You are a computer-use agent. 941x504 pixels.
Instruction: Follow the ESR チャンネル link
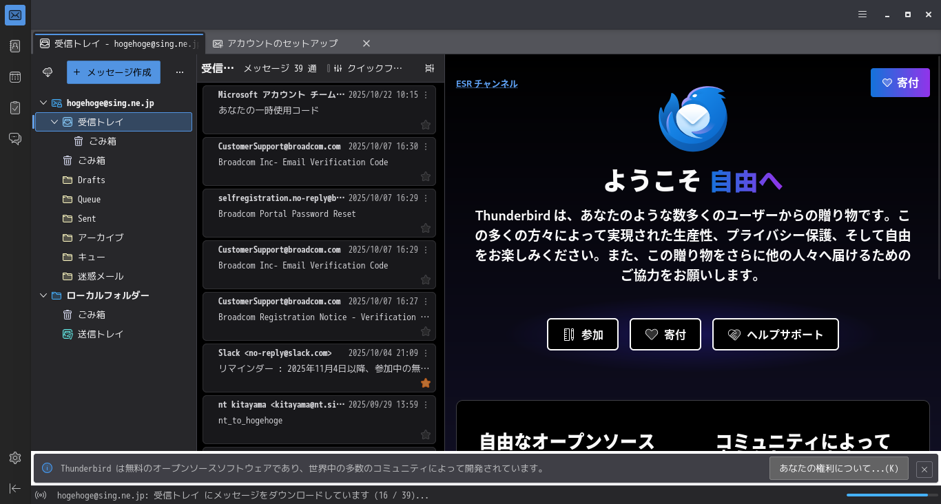[487, 84]
